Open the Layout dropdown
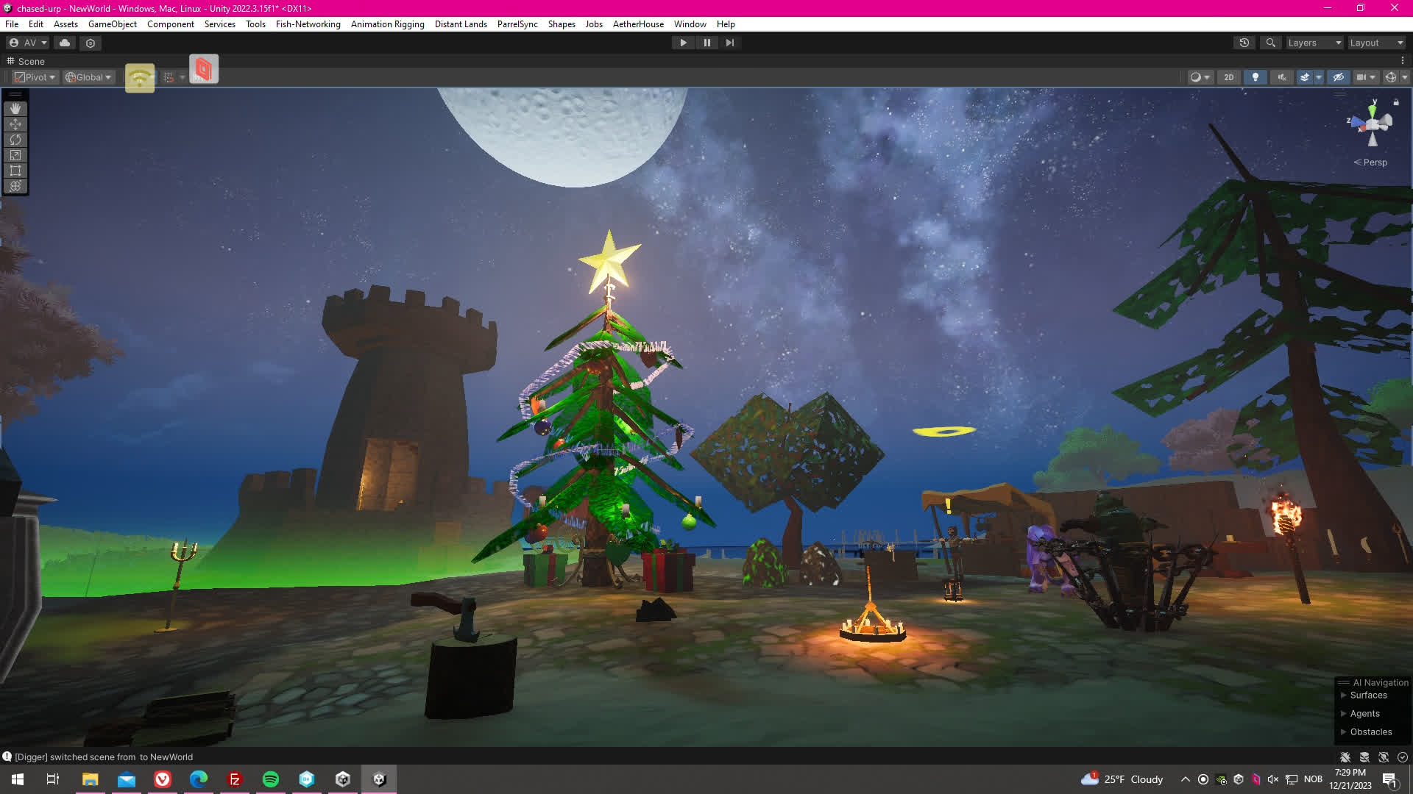Screen dimensions: 1413x794 point(1375,43)
